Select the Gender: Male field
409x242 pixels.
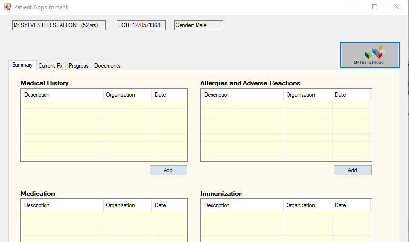pos(198,25)
